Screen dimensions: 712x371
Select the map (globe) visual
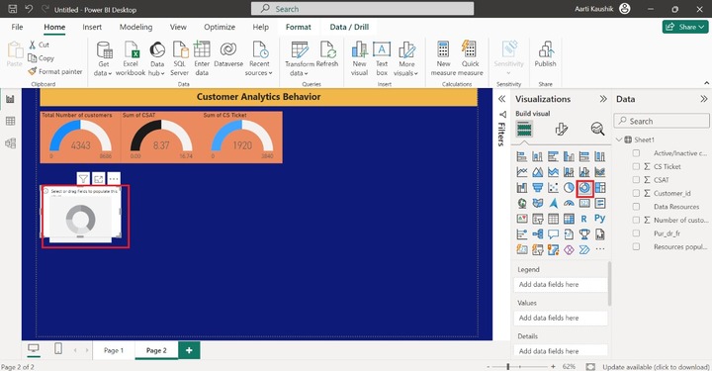point(522,204)
